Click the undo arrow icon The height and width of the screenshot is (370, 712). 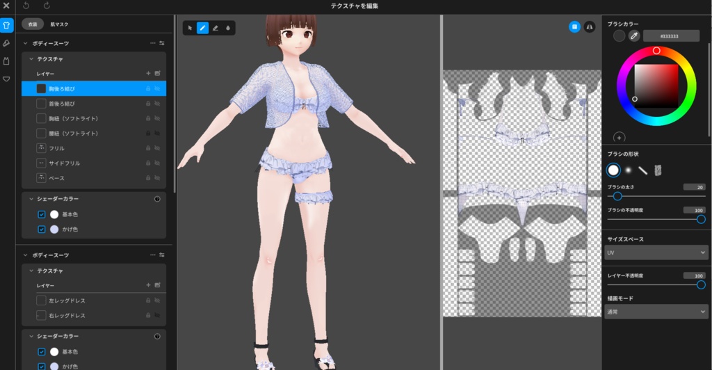click(x=26, y=6)
